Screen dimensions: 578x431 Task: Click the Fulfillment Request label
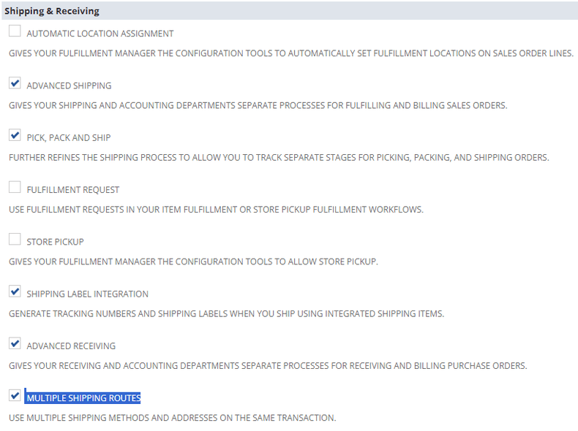pos(73,190)
